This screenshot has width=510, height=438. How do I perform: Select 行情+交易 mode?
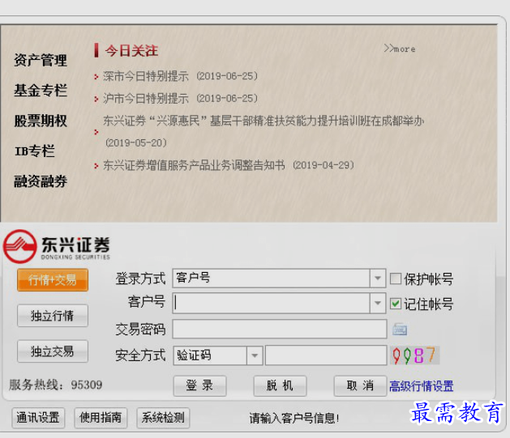53,280
